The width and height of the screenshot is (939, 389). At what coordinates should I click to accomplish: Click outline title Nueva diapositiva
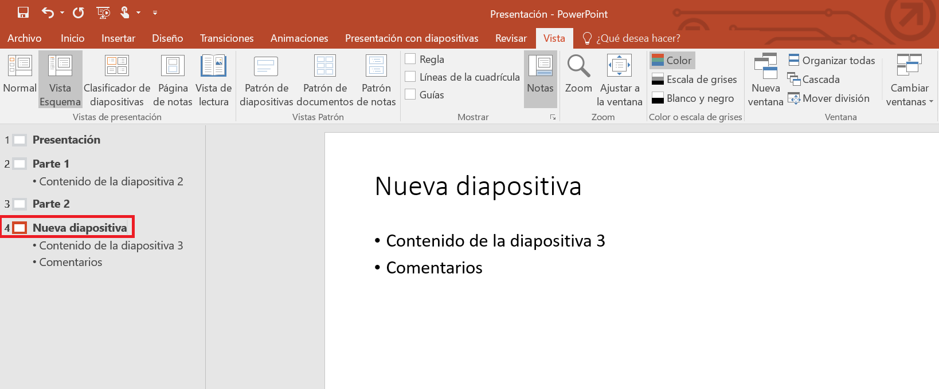[x=80, y=228]
